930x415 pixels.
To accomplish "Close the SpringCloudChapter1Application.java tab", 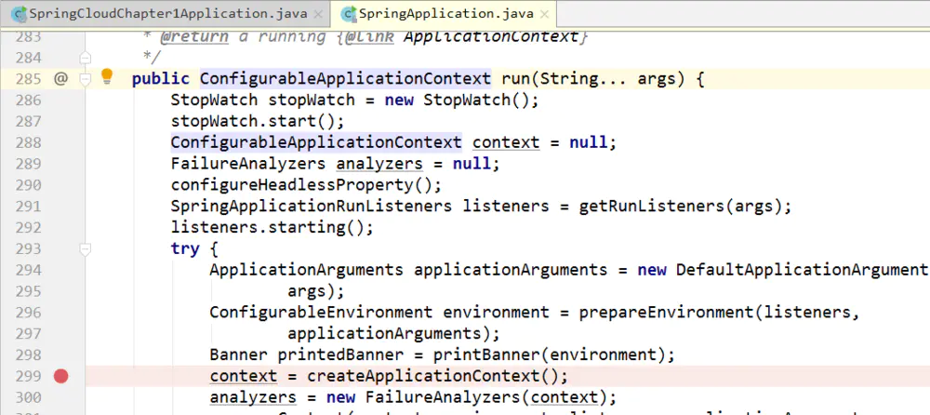I will [x=318, y=14].
